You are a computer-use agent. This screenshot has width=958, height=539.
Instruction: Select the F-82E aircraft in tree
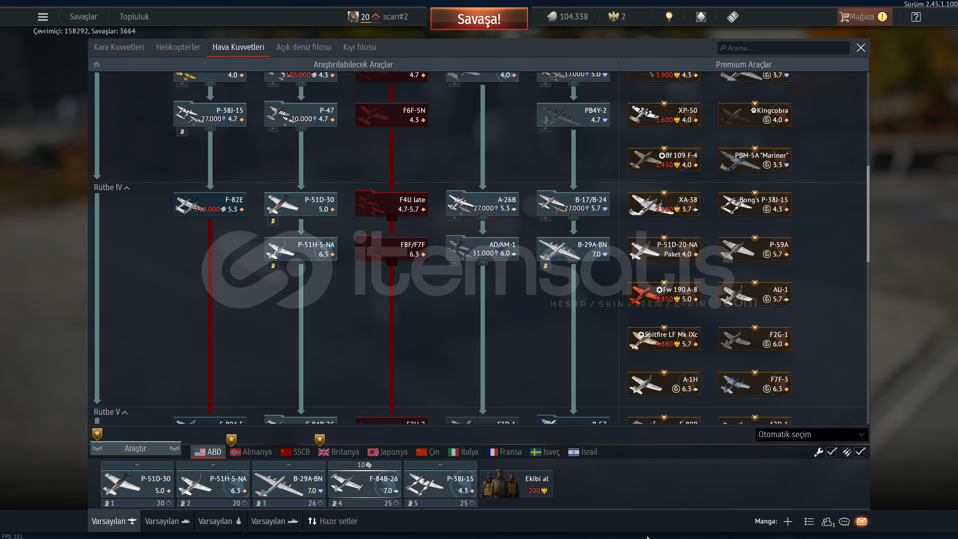(210, 204)
